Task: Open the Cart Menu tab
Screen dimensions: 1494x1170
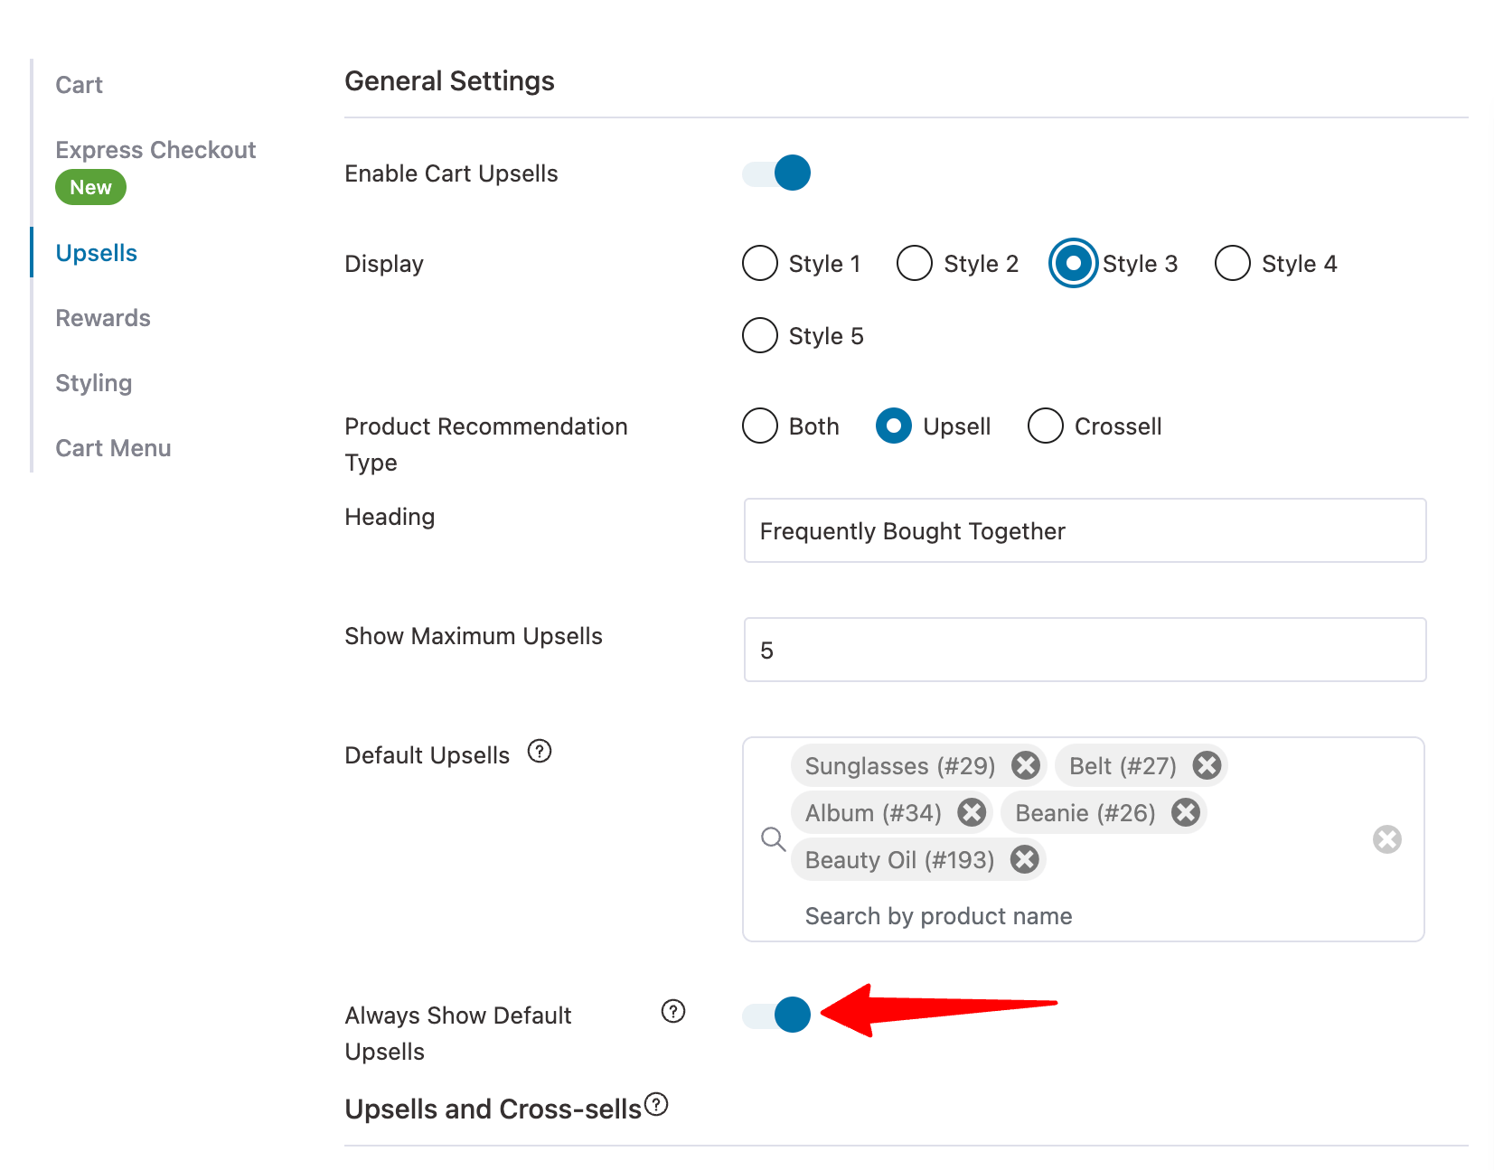Action: tap(113, 448)
